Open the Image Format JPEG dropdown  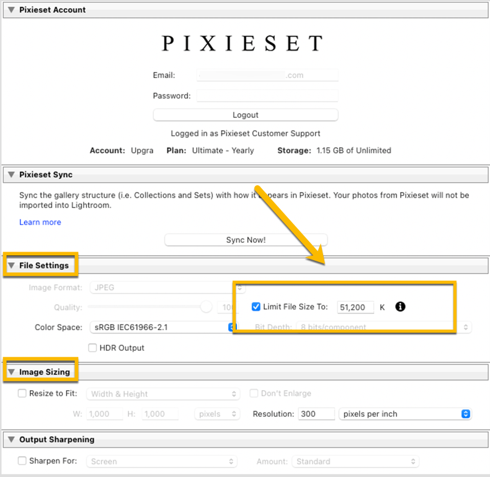167,287
